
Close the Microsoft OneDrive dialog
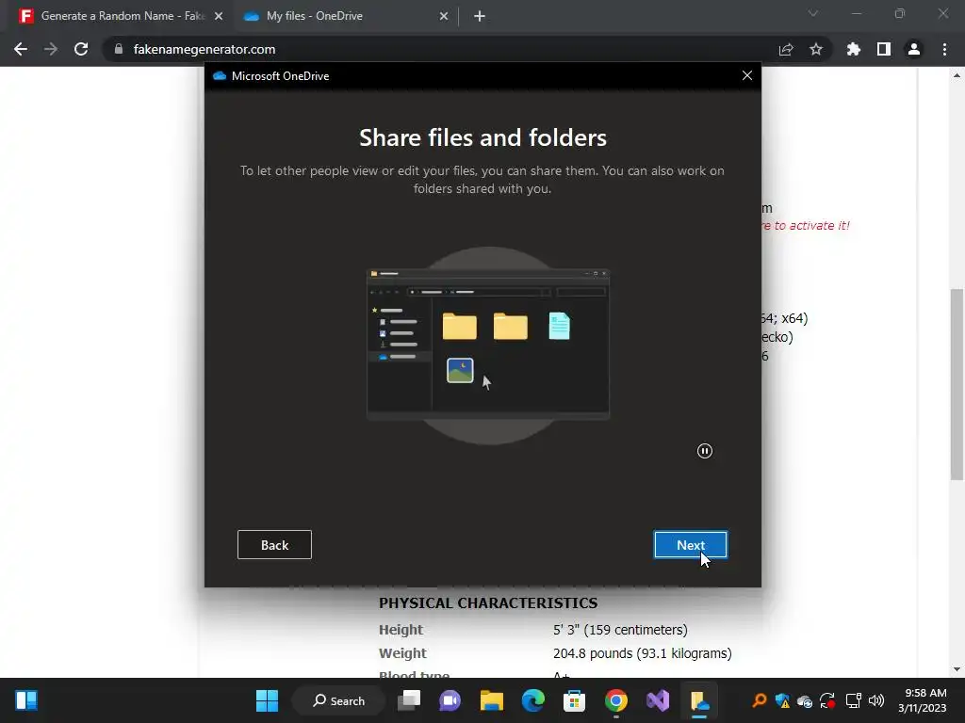pyautogui.click(x=747, y=75)
